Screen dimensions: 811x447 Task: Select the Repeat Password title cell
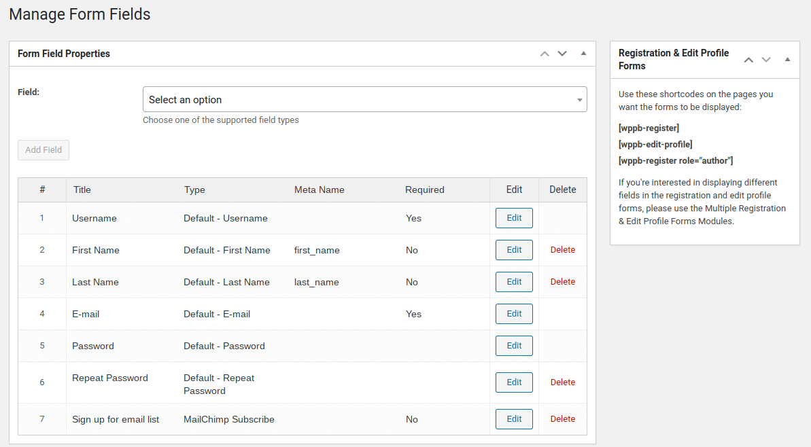[x=109, y=378]
